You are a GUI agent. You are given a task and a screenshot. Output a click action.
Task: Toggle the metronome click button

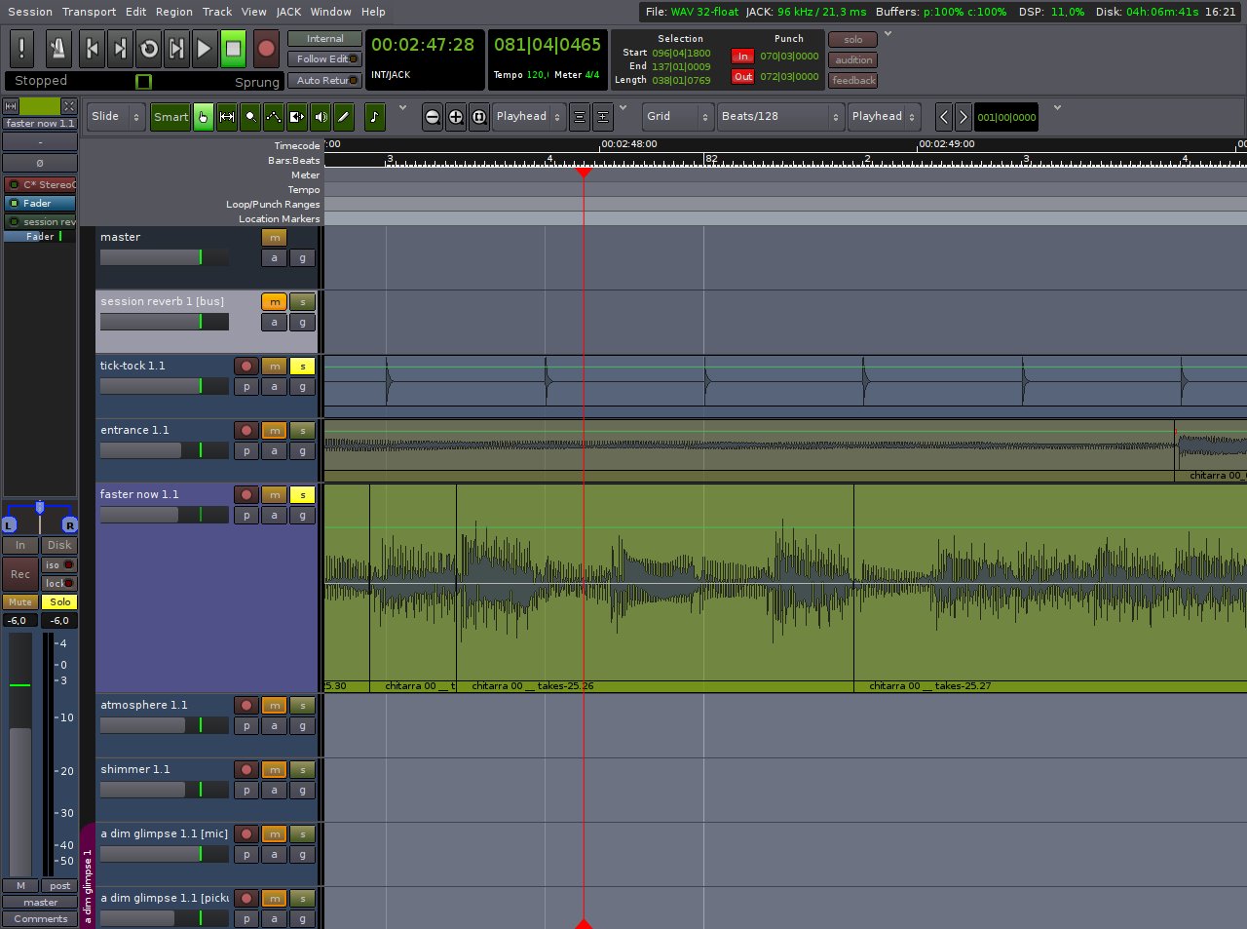pyautogui.click(x=57, y=49)
